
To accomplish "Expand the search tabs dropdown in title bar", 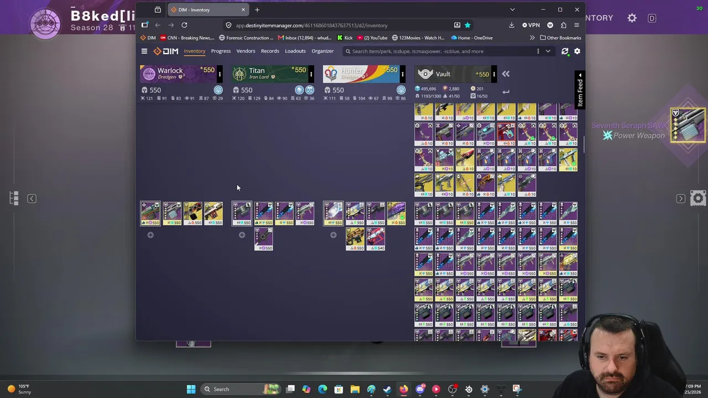I will click(x=512, y=9).
